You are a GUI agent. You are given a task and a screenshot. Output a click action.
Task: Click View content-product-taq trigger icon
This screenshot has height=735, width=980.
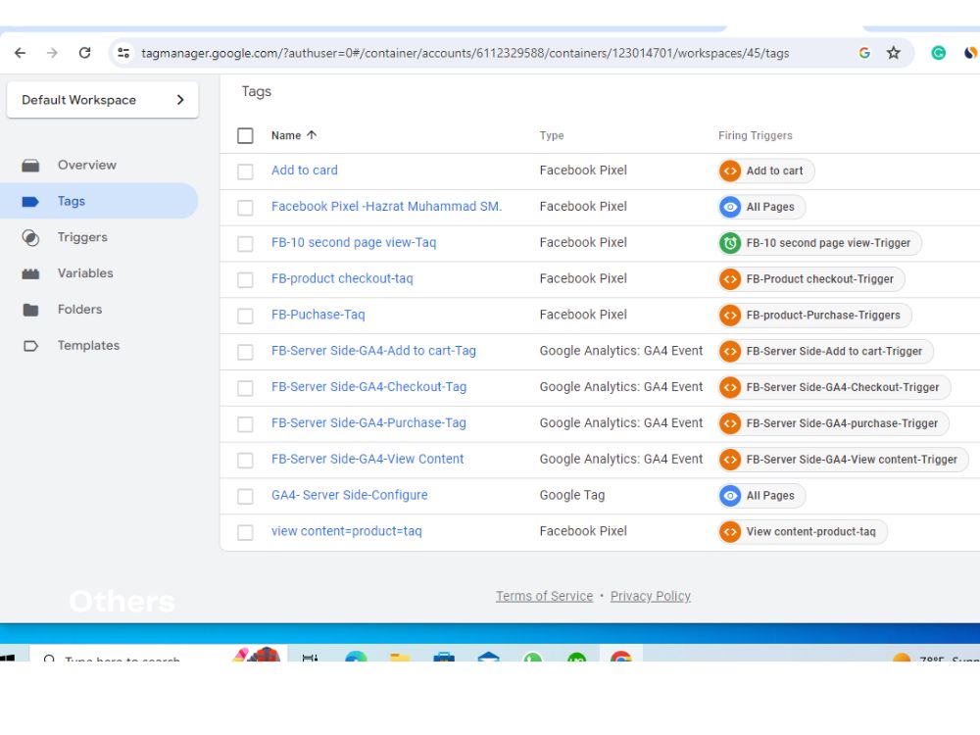click(x=730, y=532)
